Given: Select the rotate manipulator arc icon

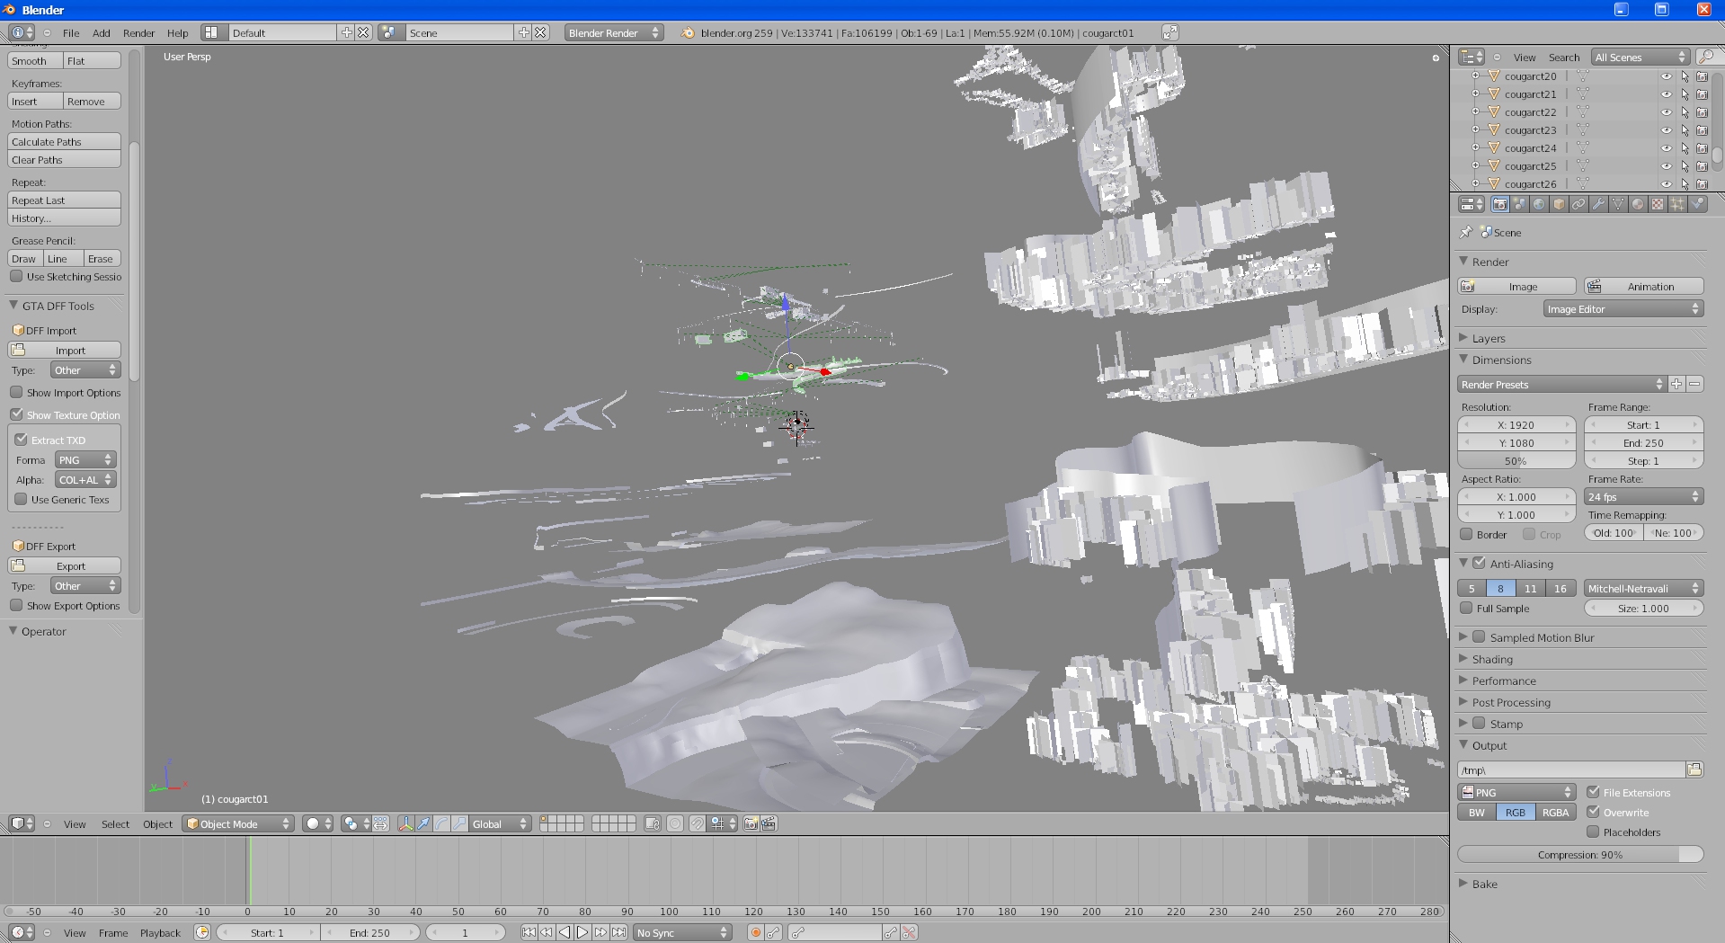Looking at the screenshot, I should click(441, 823).
